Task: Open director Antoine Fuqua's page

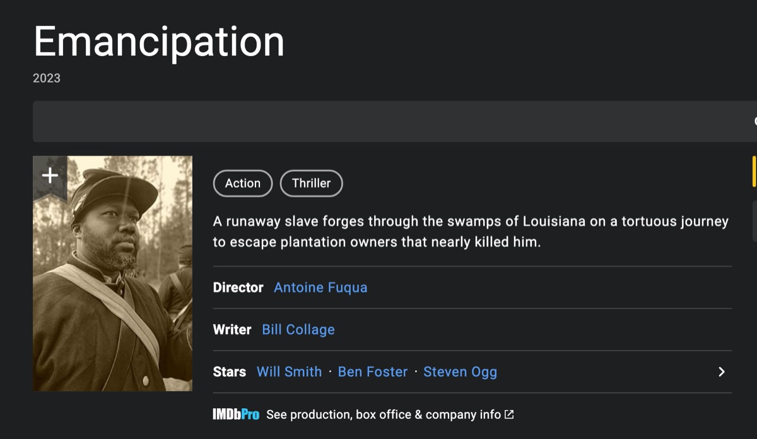Action: tap(320, 287)
